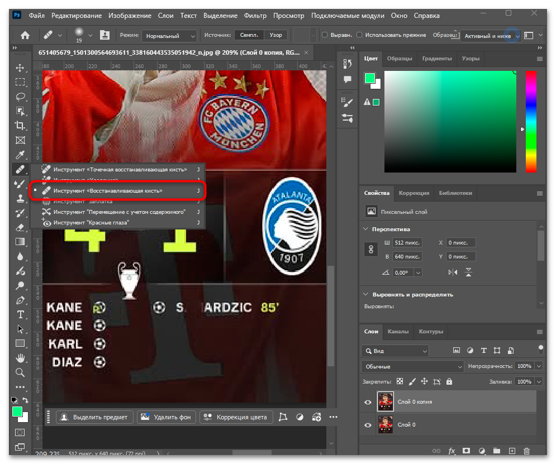Image resolution: width=556 pixels, height=464 pixels.
Task: Select the Blur tool
Action: coord(20,256)
